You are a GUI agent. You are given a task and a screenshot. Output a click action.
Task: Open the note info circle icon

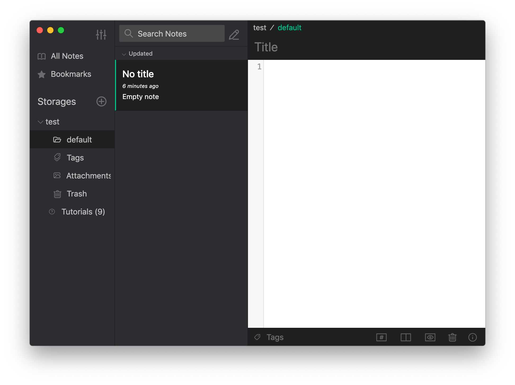473,337
